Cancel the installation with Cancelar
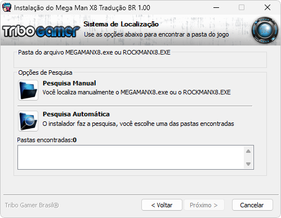Image resolution: width=281 pixels, height=218 pixels. pos(252,205)
